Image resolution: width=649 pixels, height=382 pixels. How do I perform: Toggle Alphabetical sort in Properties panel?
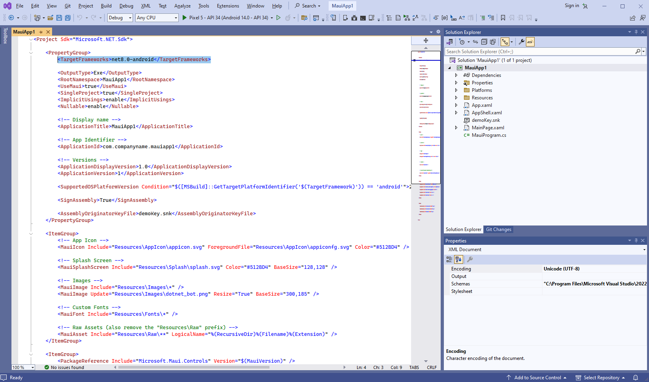(x=458, y=259)
